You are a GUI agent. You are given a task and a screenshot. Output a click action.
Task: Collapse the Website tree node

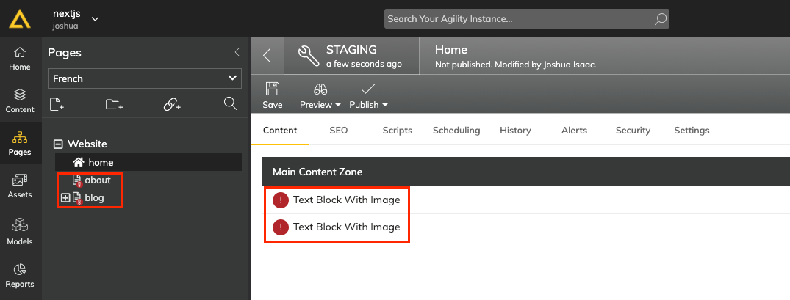point(59,144)
